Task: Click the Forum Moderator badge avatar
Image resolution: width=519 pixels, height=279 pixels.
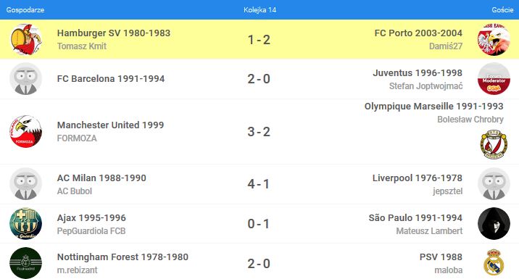Action: click(x=494, y=79)
